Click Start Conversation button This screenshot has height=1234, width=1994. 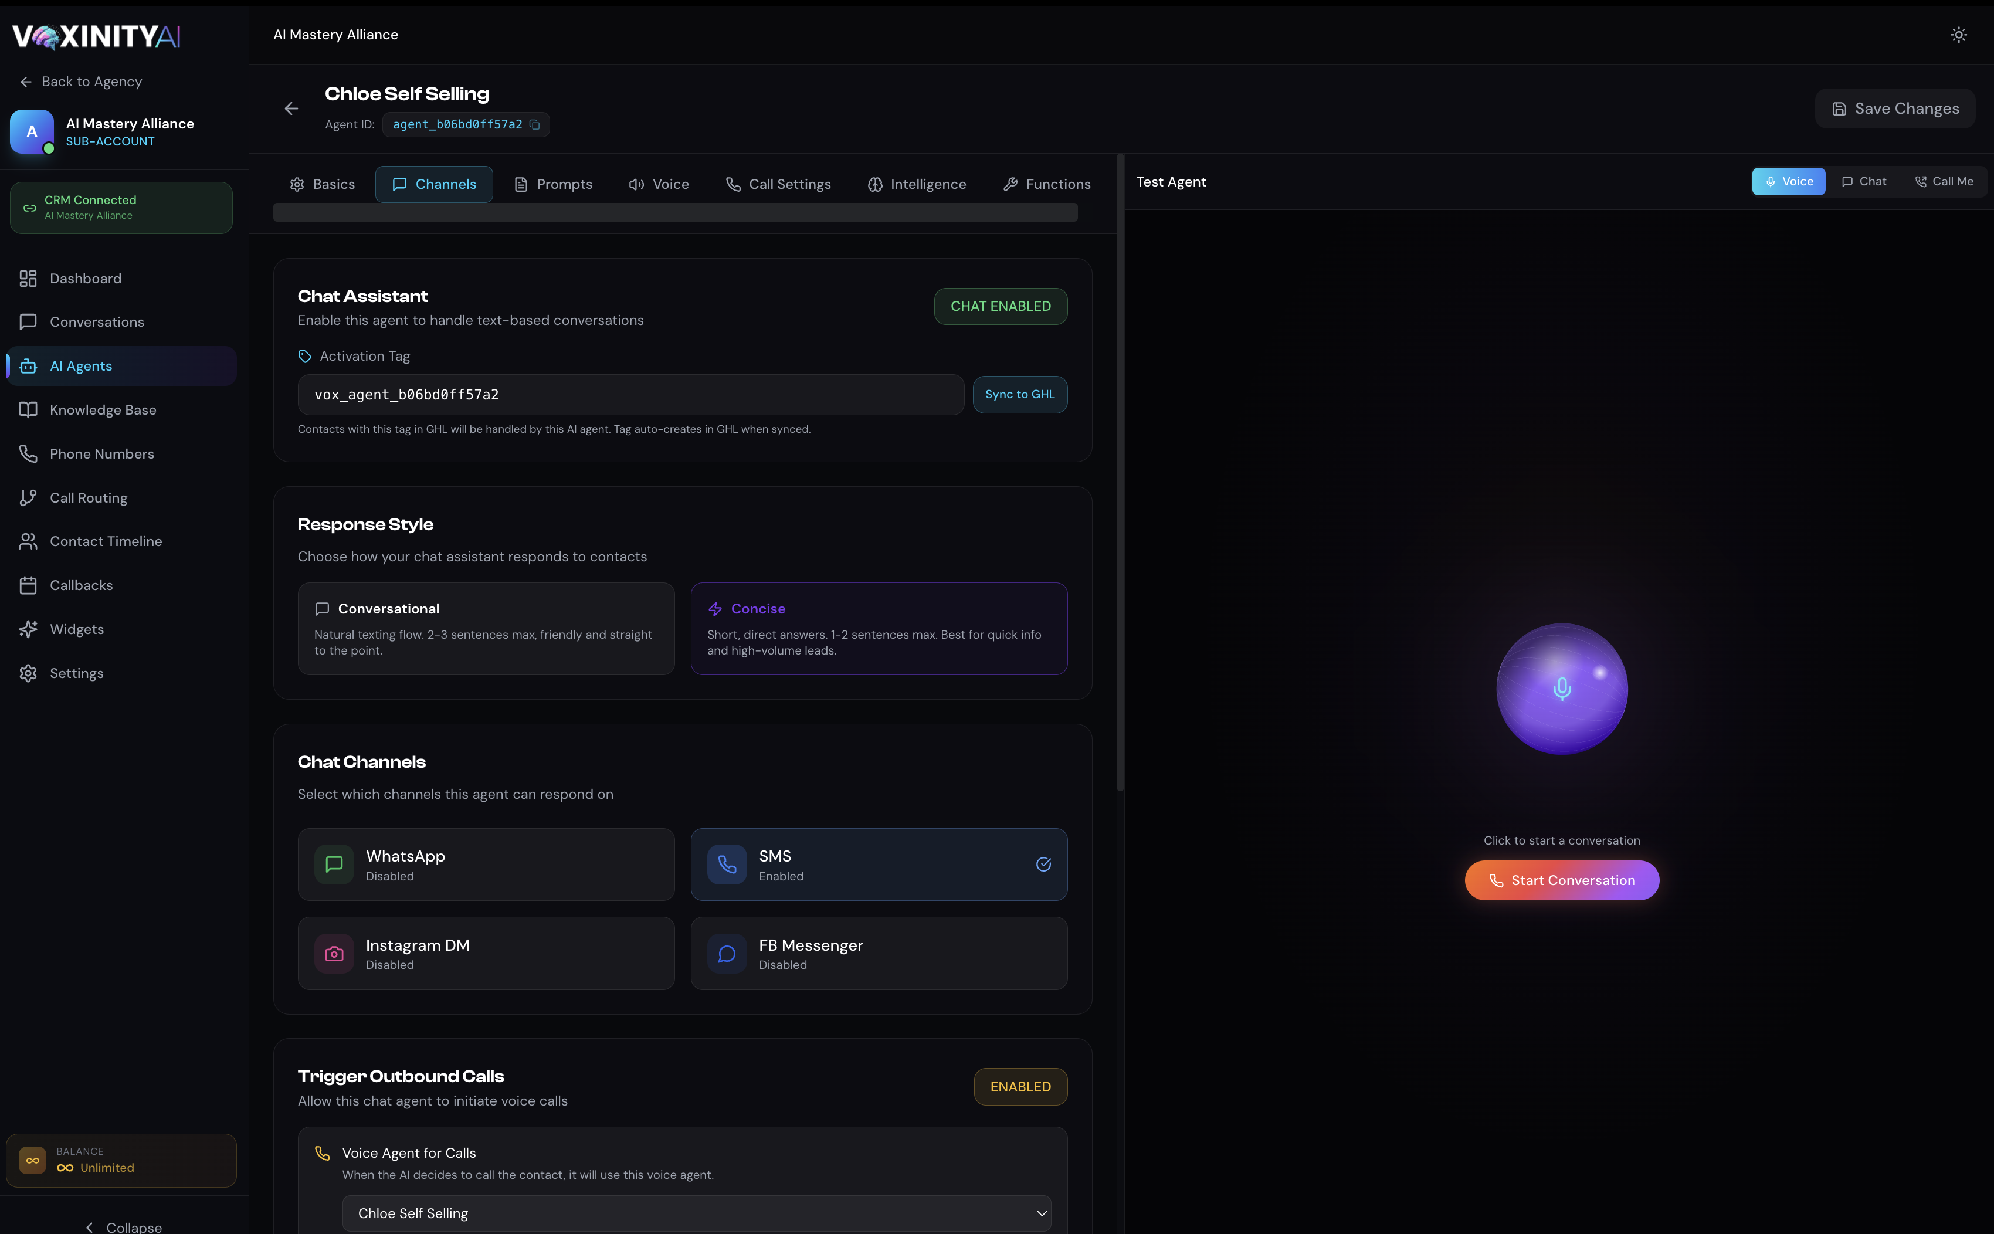coord(1562,880)
